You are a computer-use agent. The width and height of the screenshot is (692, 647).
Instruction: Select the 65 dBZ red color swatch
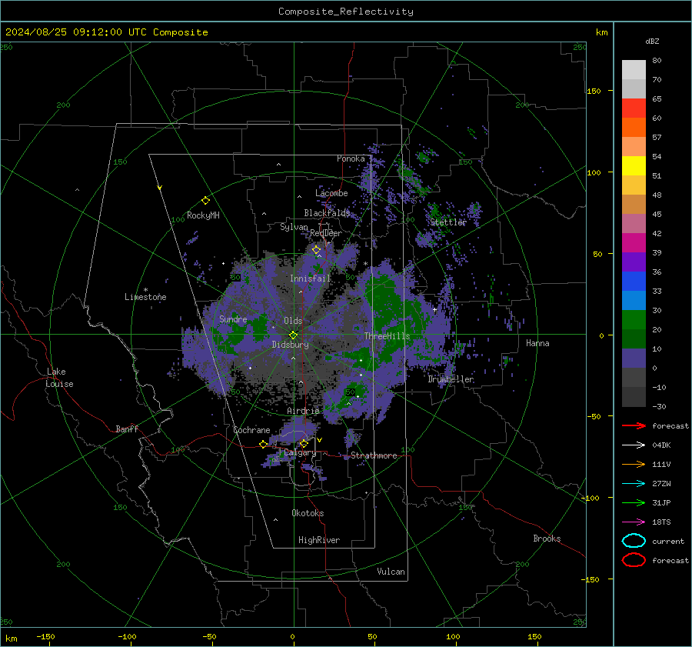point(634,108)
